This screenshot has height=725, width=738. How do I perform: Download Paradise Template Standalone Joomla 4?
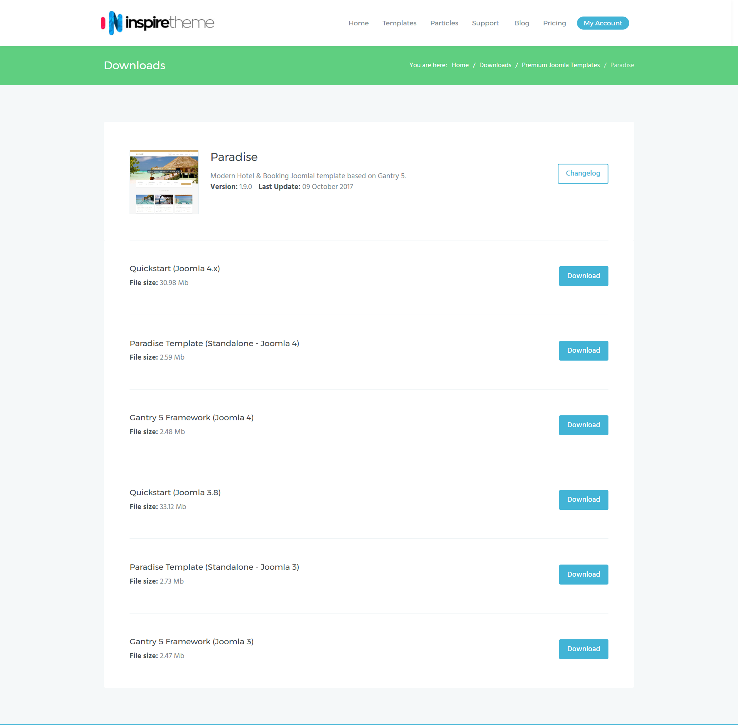click(x=583, y=350)
